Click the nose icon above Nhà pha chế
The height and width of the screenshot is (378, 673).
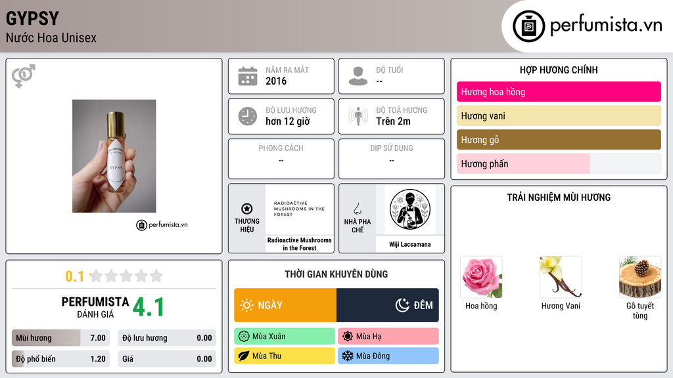click(x=357, y=209)
